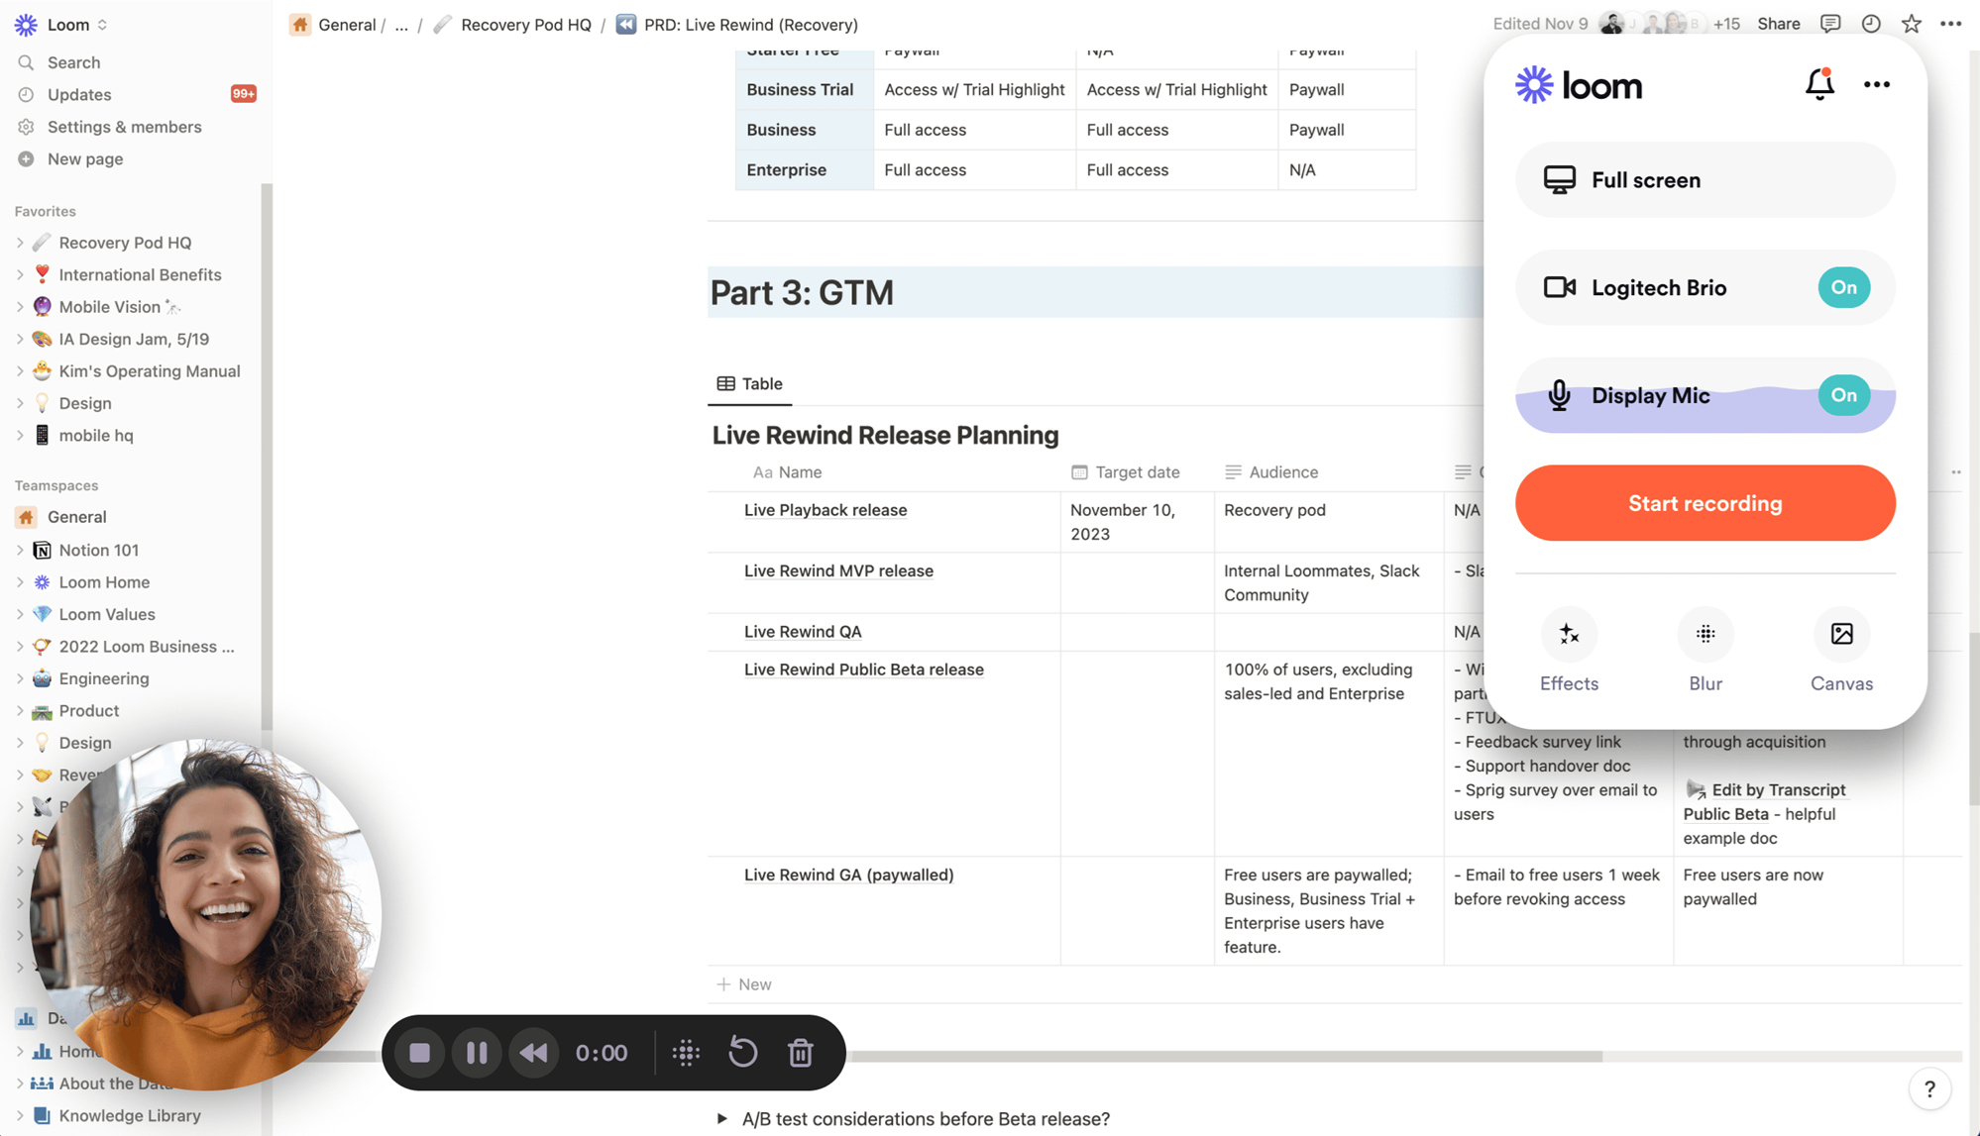The height and width of the screenshot is (1136, 1980).
Task: Favorite the page with the star icon
Action: tap(1912, 24)
